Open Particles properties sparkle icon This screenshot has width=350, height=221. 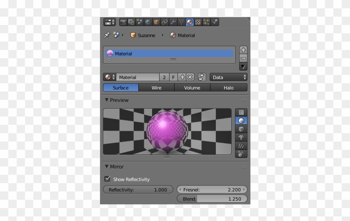206,22
